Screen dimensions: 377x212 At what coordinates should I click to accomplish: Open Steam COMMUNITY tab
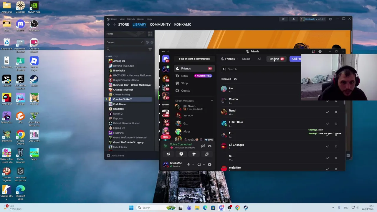coord(160,24)
